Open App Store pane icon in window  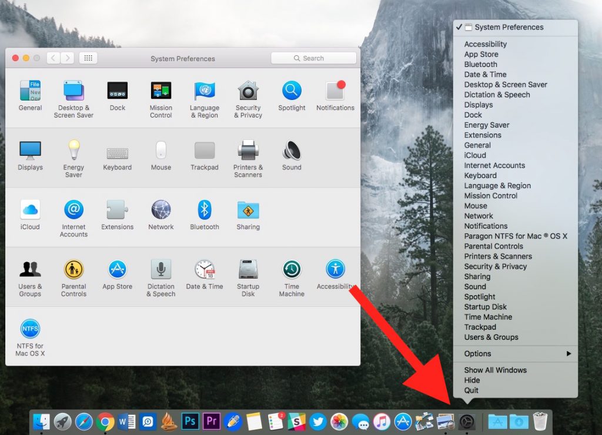[117, 269]
